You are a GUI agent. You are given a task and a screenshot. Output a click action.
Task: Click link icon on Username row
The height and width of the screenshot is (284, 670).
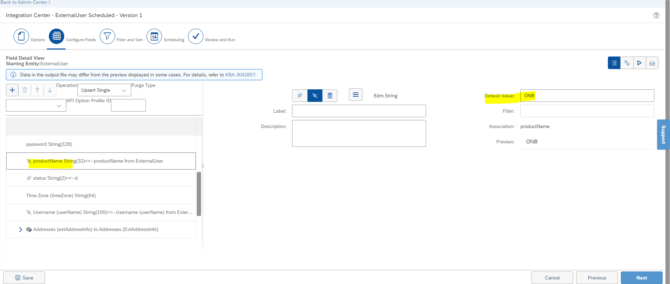29,212
